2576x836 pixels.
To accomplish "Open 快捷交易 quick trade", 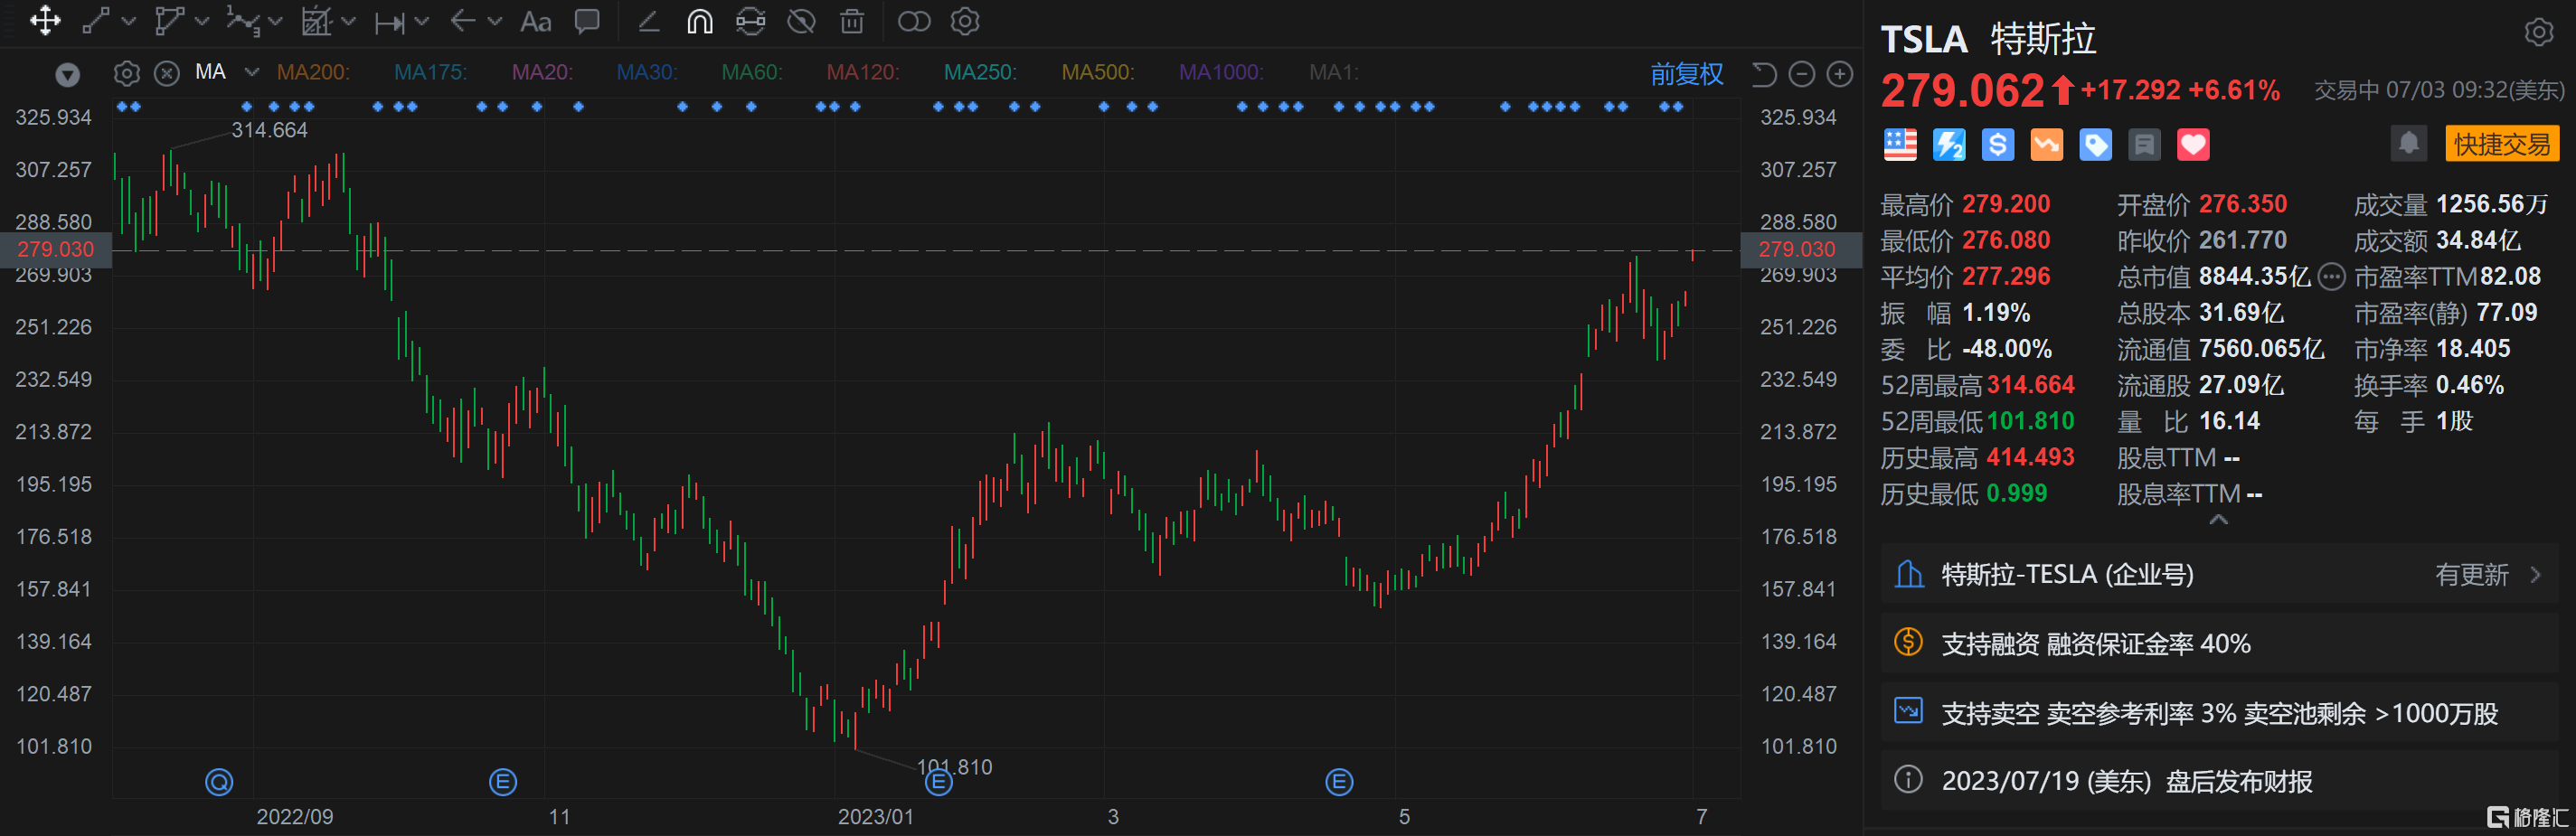I will point(2502,144).
